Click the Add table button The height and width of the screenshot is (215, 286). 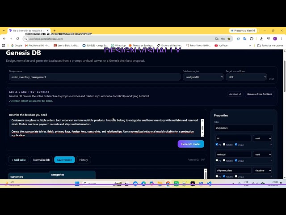pyautogui.click(x=18, y=160)
